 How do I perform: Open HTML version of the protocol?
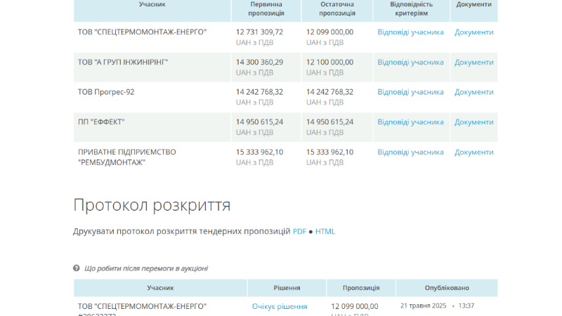coord(325,232)
